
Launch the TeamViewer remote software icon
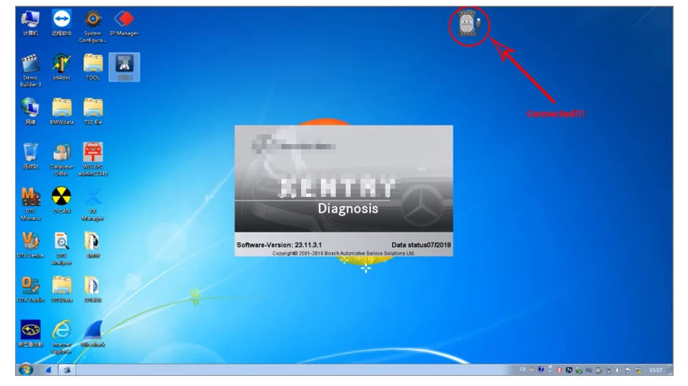[x=62, y=23]
